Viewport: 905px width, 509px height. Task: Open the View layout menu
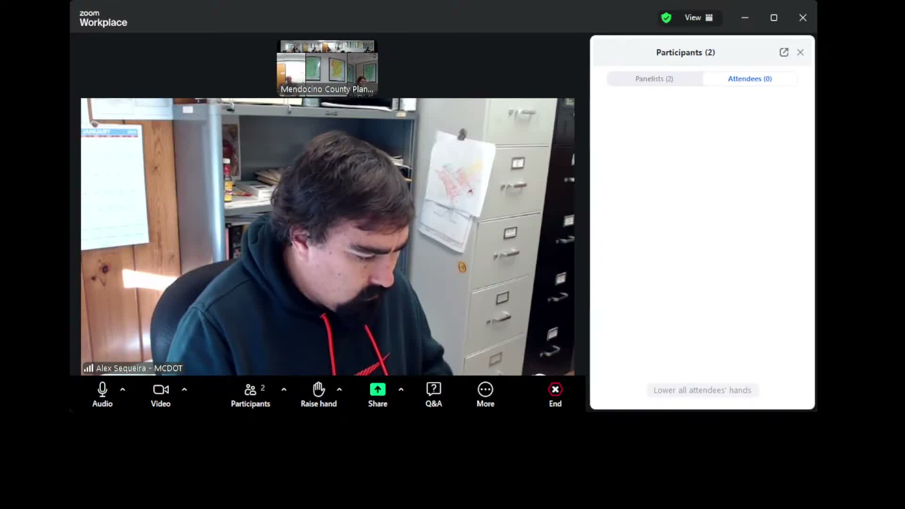tap(699, 18)
